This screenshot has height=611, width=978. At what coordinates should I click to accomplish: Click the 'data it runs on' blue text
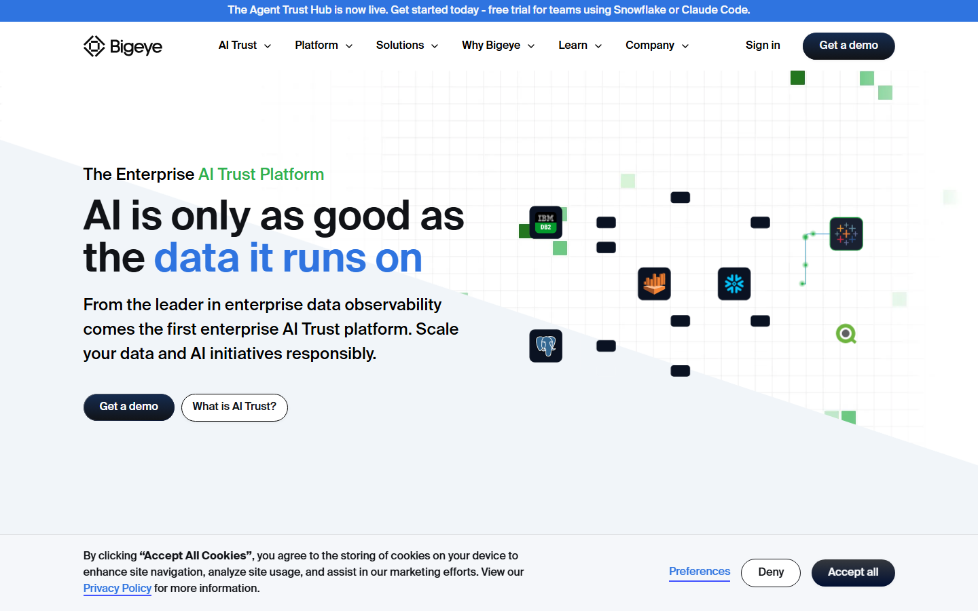(x=288, y=258)
